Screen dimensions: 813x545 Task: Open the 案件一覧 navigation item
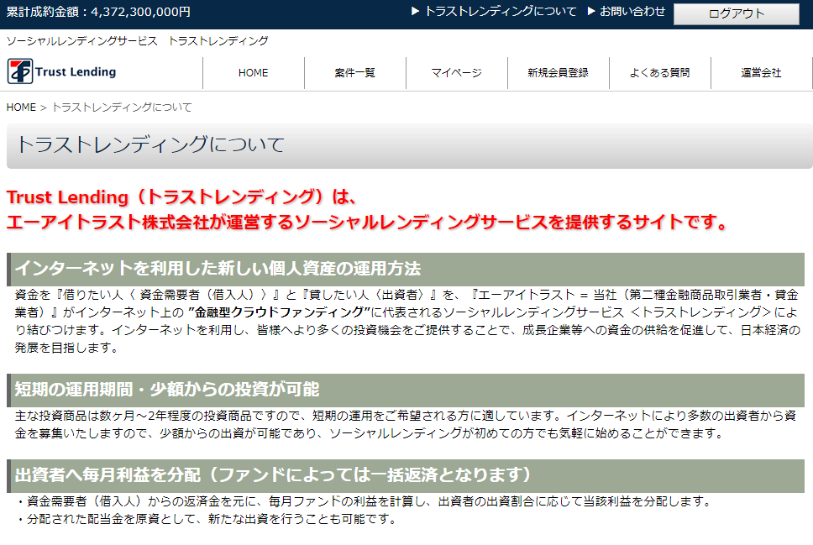coord(354,73)
